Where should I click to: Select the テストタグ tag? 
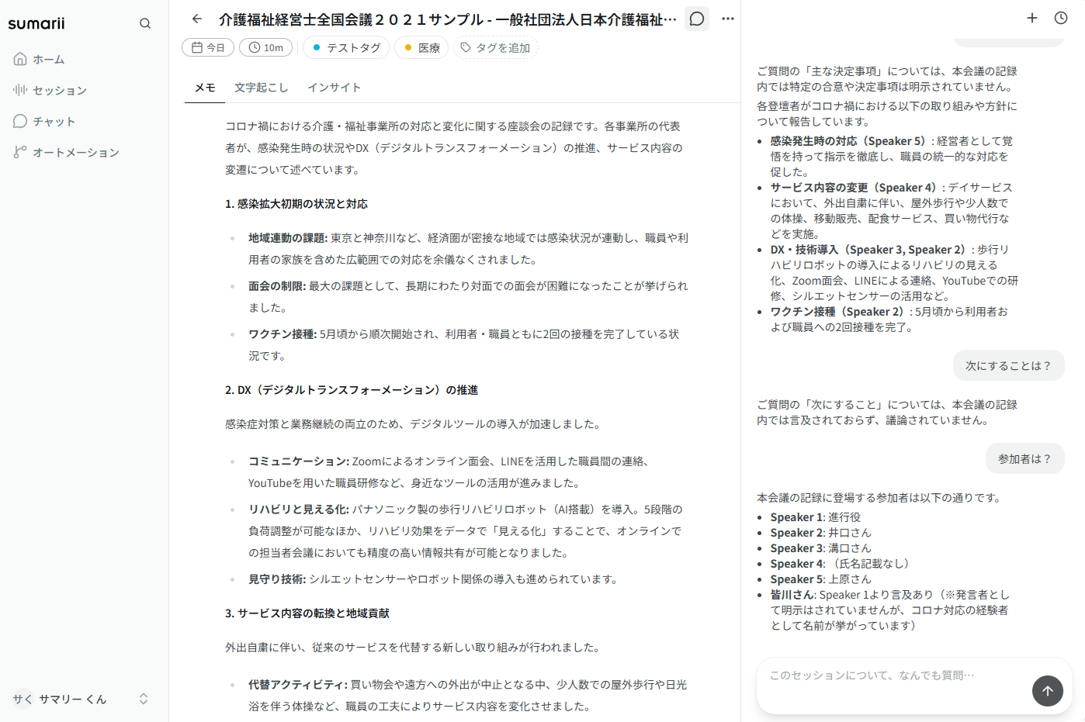[346, 47]
